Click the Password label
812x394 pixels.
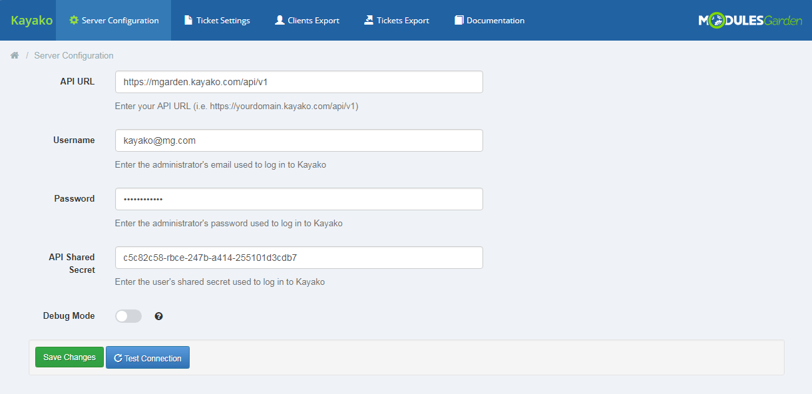75,198
